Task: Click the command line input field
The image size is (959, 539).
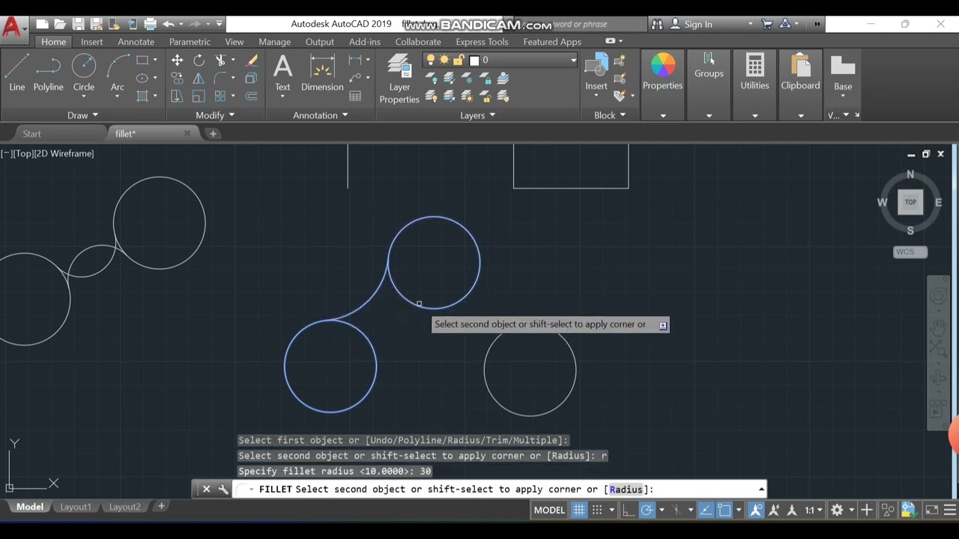Action: (x=500, y=490)
